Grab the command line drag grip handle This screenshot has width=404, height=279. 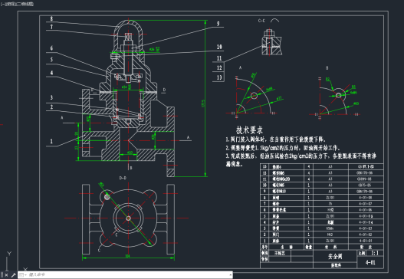pyautogui.click(x=2, y=275)
